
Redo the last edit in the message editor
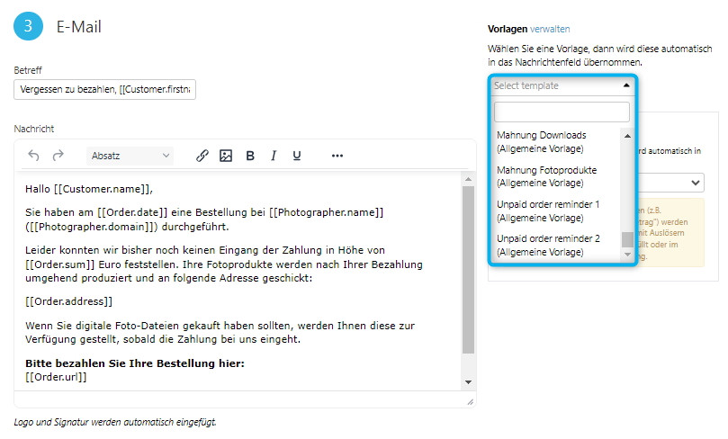point(58,156)
